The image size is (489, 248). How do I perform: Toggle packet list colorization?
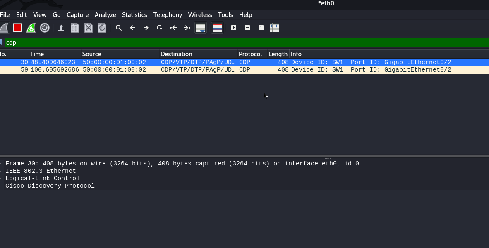click(x=217, y=28)
